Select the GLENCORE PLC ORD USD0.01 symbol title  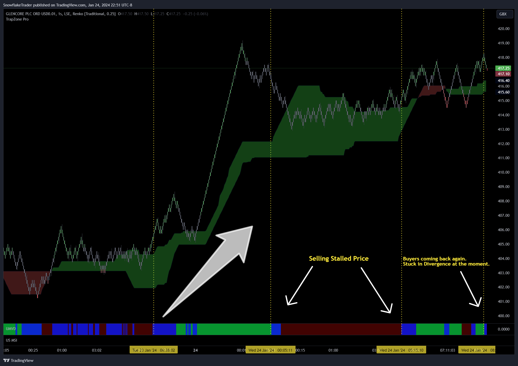[x=31, y=14]
